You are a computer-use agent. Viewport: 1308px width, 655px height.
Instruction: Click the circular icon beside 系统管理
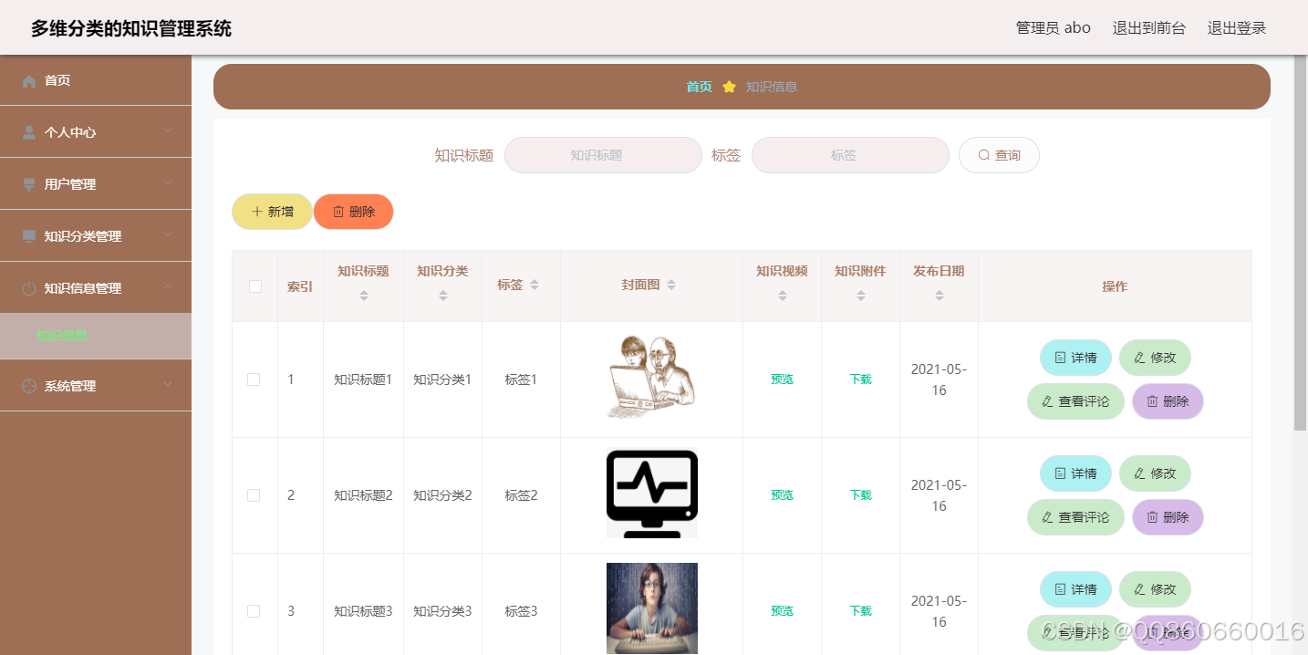coord(29,386)
